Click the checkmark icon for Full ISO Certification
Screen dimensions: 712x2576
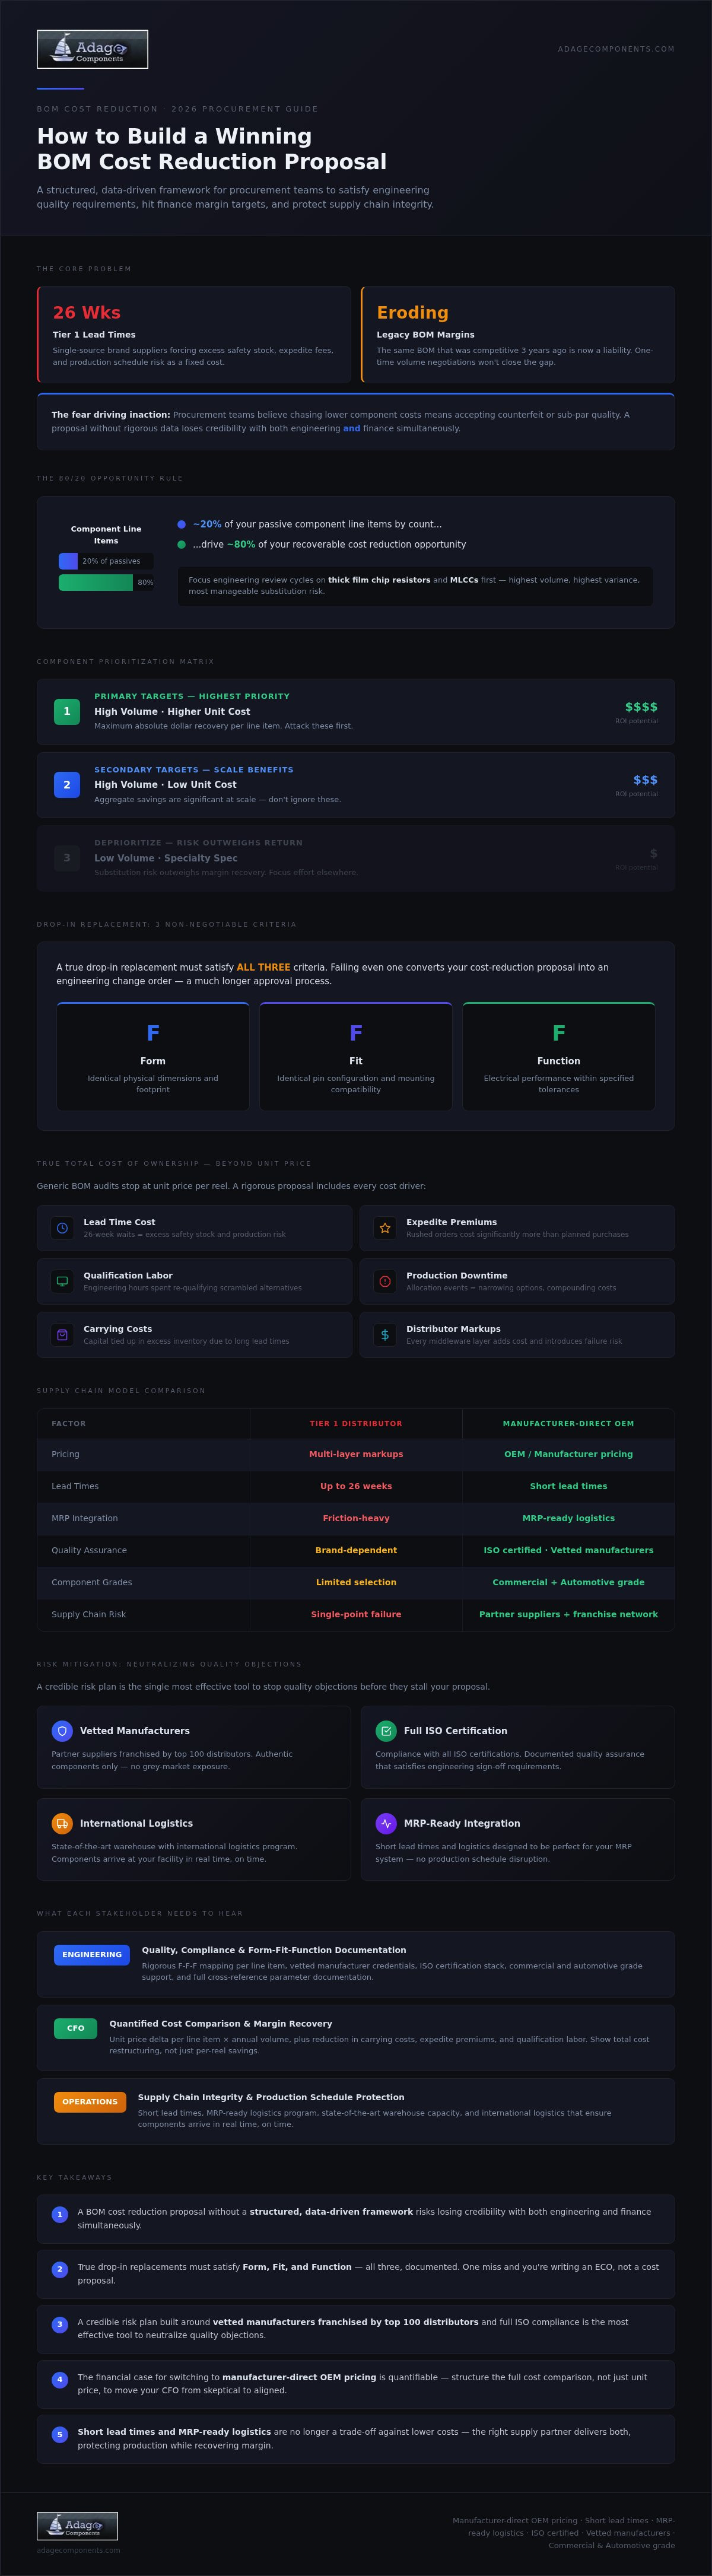coord(386,1730)
